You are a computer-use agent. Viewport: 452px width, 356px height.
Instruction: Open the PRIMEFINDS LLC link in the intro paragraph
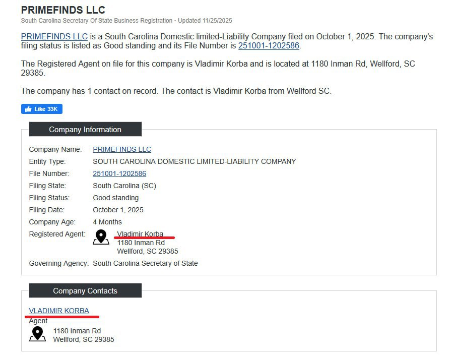(54, 37)
